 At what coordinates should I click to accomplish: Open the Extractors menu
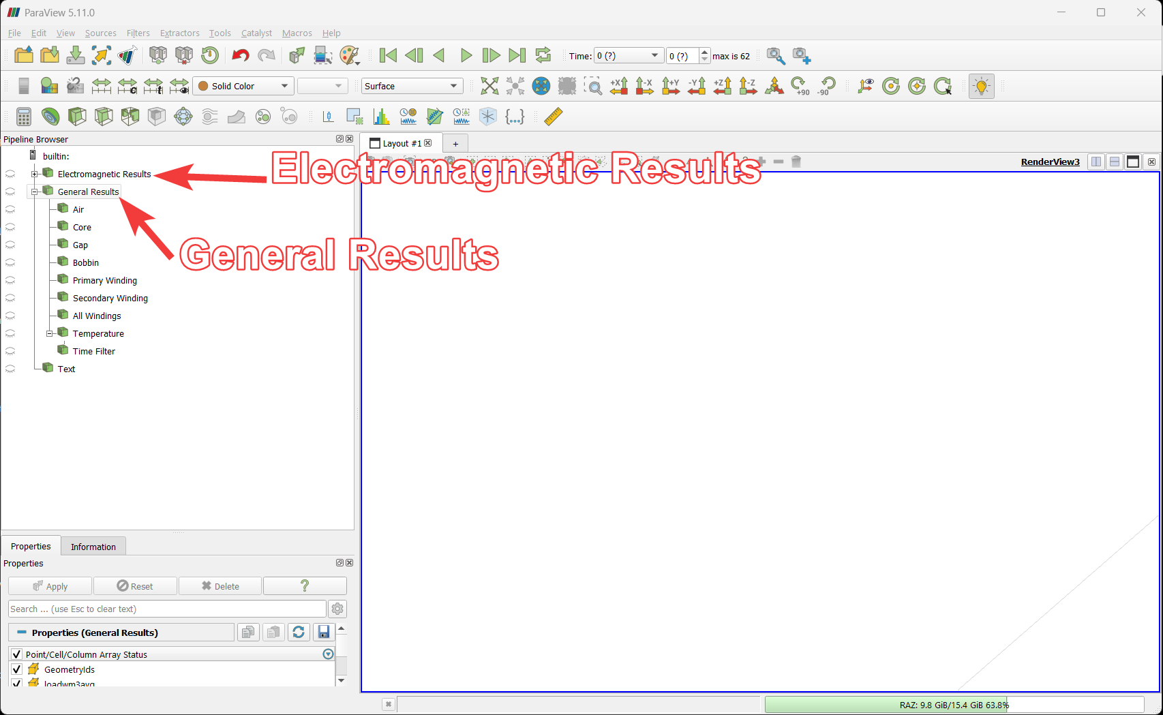pos(179,33)
